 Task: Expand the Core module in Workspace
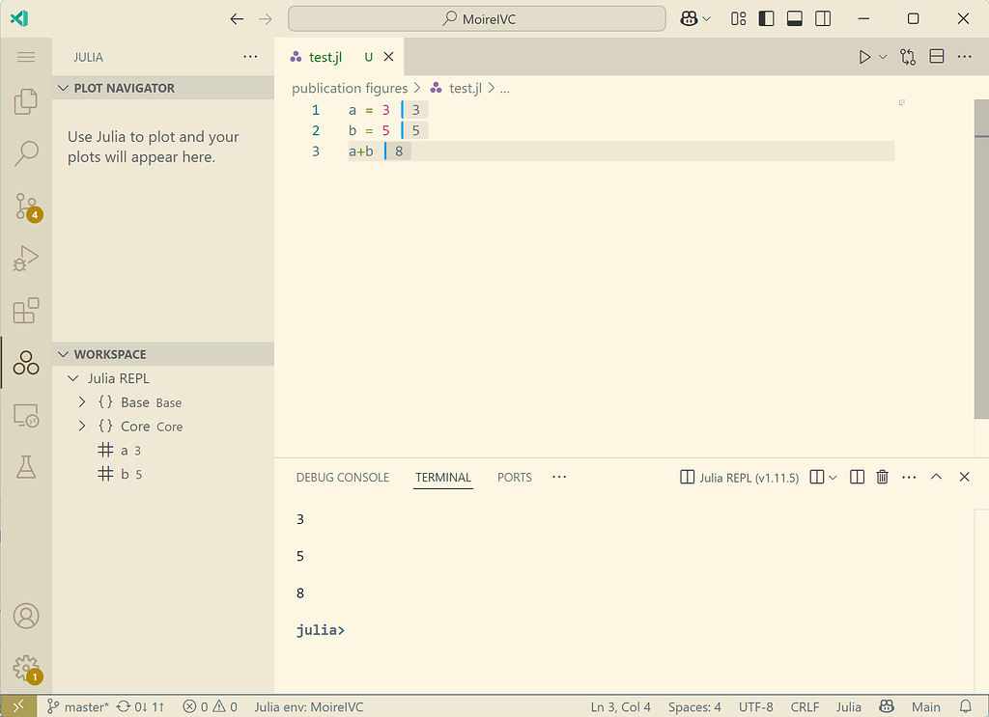point(82,426)
